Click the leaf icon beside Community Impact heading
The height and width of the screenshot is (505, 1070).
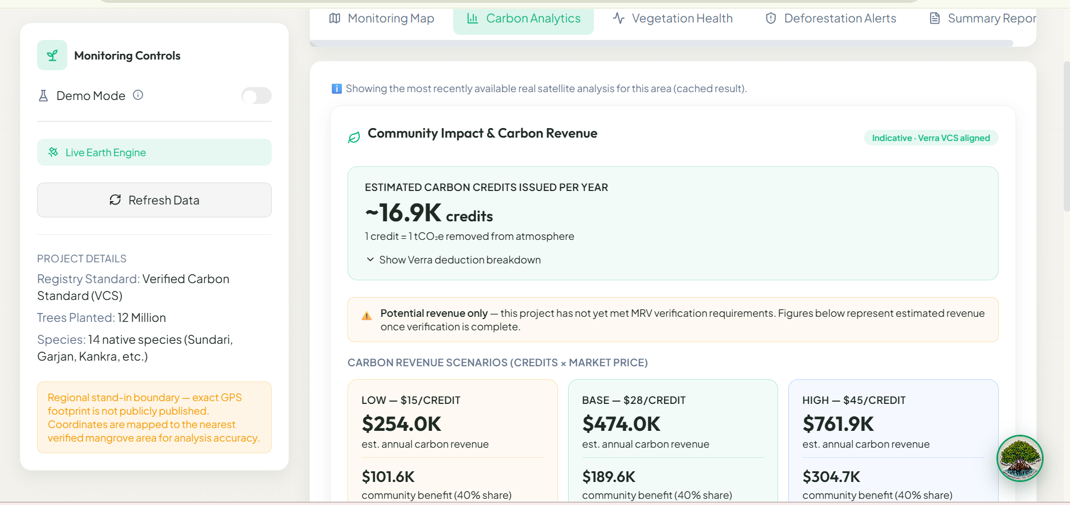[354, 137]
